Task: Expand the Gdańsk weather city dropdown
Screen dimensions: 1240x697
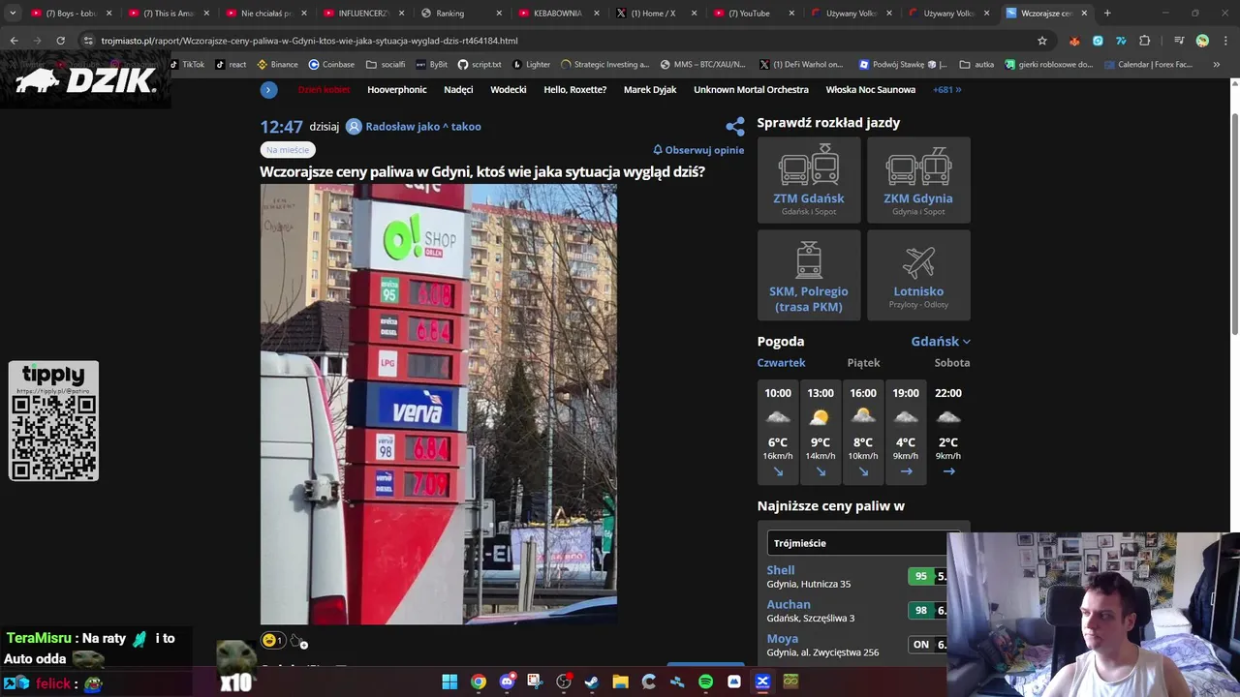Action: [941, 342]
